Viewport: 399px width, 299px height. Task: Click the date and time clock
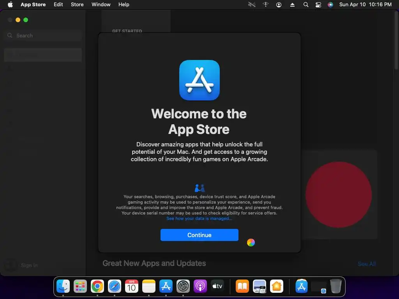coord(365,5)
